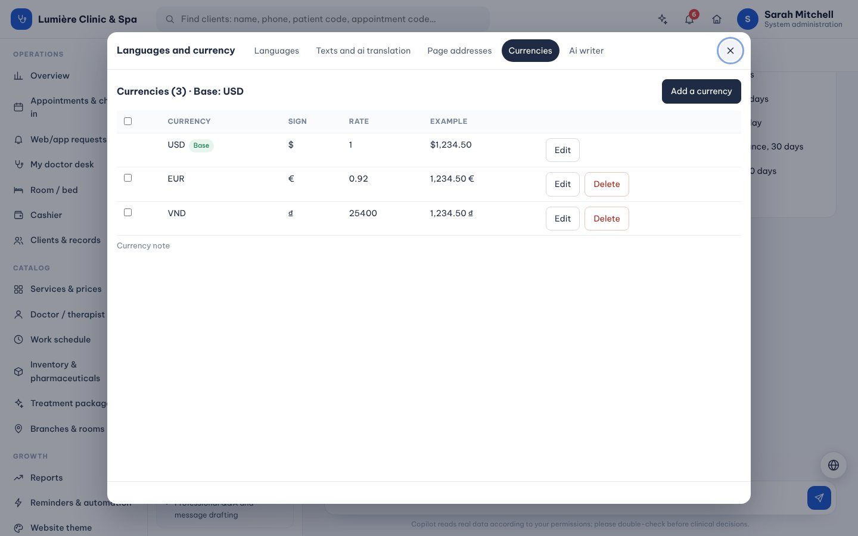Image resolution: width=858 pixels, height=536 pixels.
Task: Click the Reports trend icon
Action: pos(18,478)
